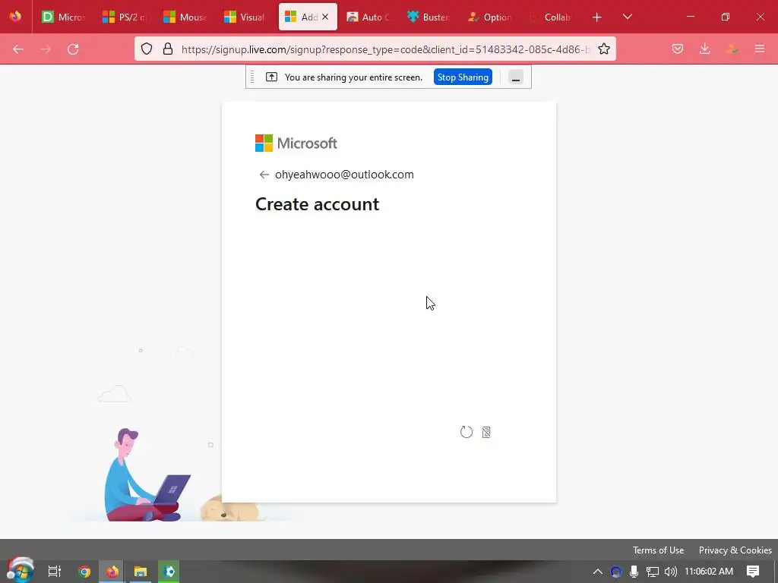Screen dimensions: 778x583
Task: Open Terms of Use link
Action: coord(658,550)
